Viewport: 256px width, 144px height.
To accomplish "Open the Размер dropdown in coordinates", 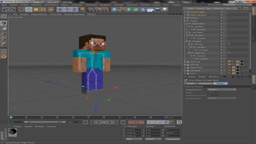I will coord(153,139).
